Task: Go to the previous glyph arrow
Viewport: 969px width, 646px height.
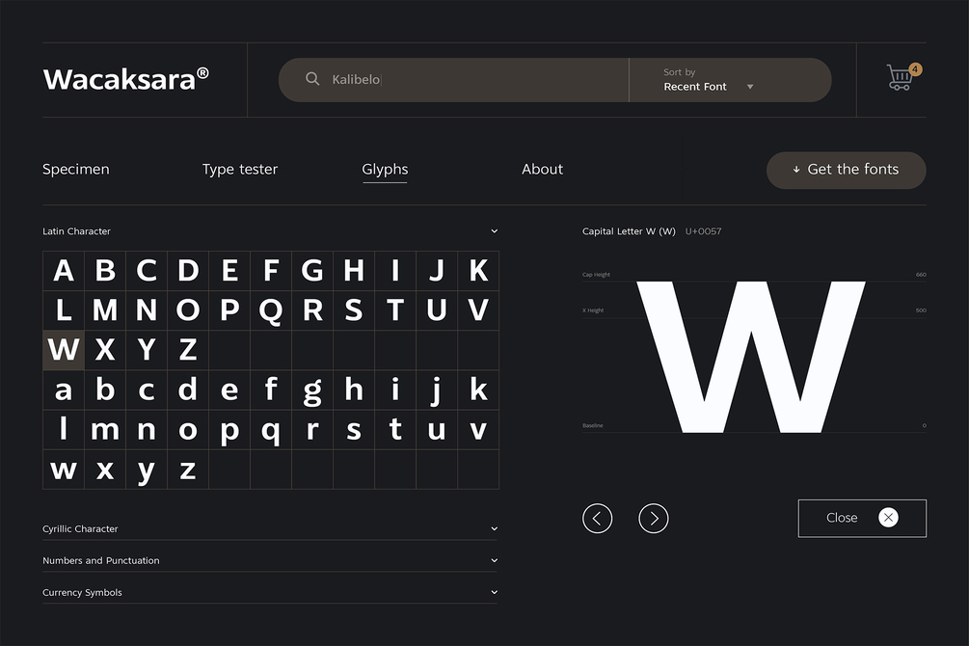Action: [x=597, y=518]
